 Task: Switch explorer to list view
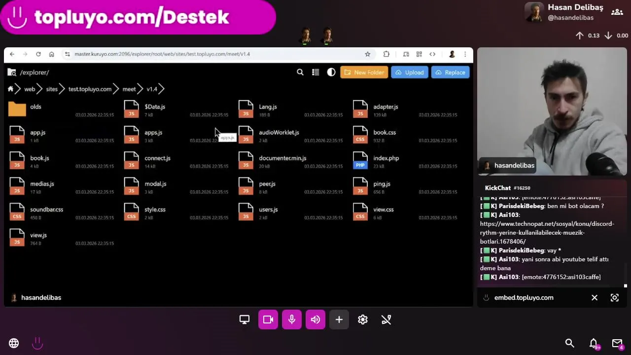click(x=315, y=72)
